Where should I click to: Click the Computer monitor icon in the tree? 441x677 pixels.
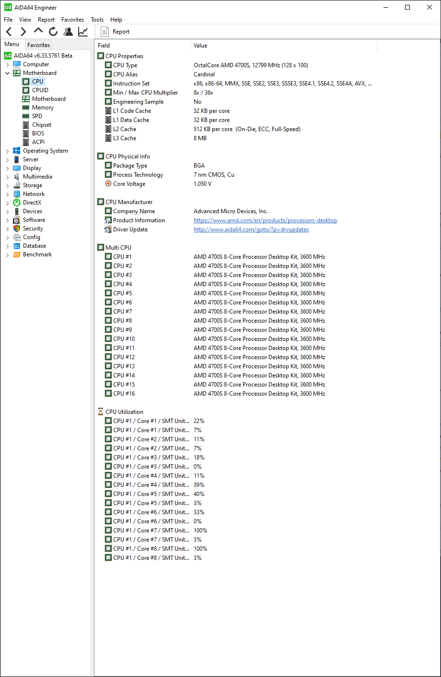(17, 64)
